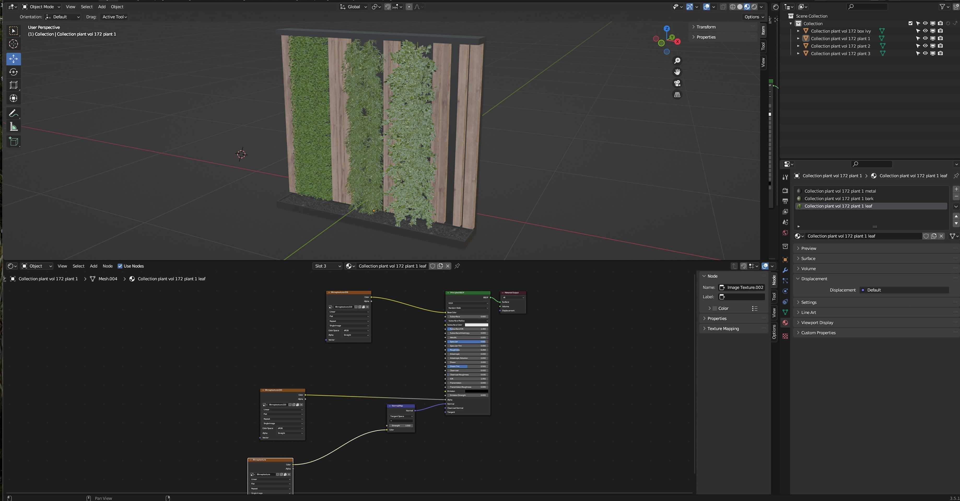Activate the Transform tool
Viewport: 960px width, 501px height.
coord(13,98)
